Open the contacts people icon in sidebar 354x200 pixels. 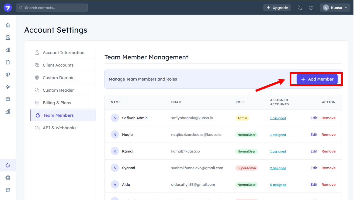(x=8, y=37)
